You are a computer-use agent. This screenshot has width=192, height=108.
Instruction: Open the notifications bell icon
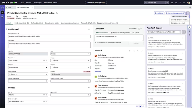tap(184, 3)
